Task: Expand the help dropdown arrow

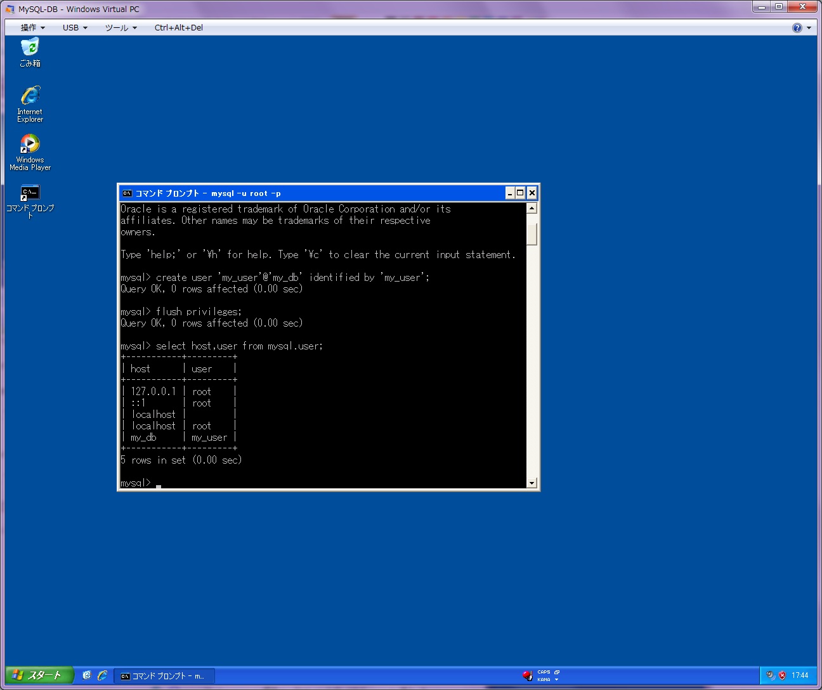Action: click(809, 28)
